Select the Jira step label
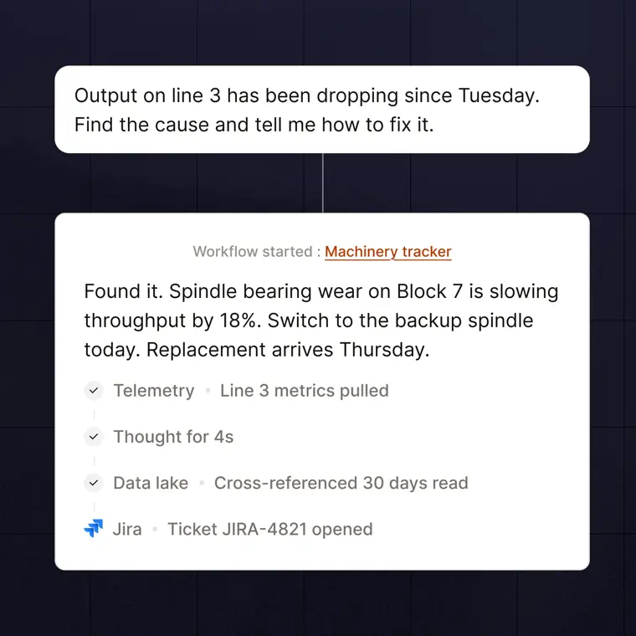636x636 pixels. point(127,530)
